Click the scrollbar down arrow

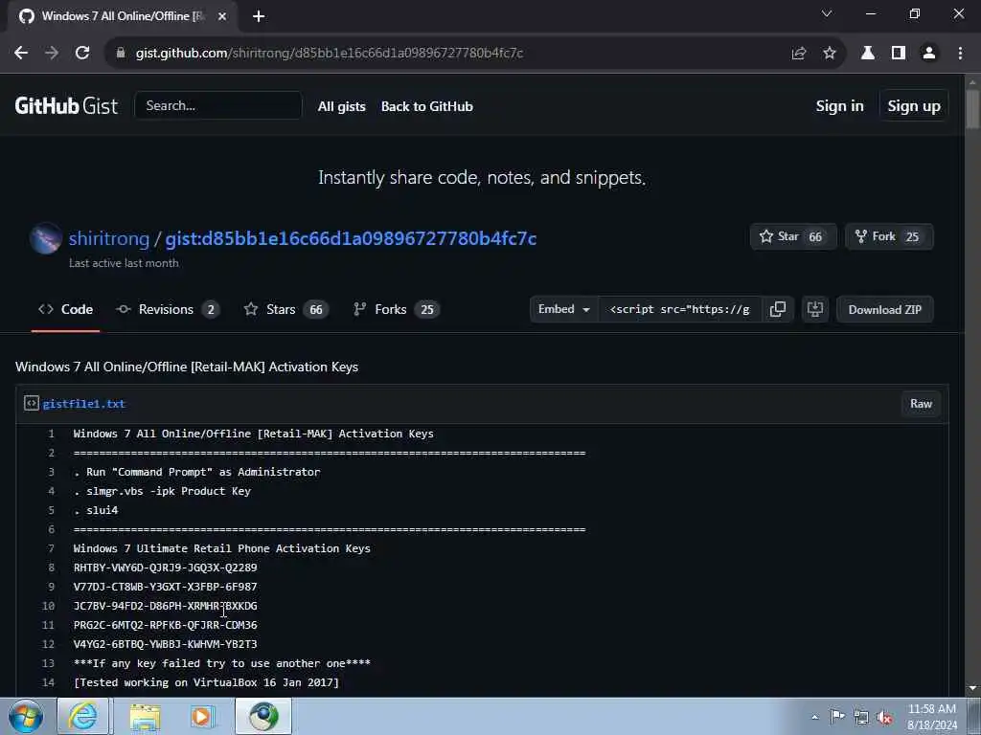pos(972,688)
